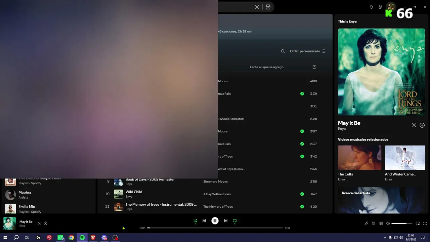Toggle the 3:31 total time display
The image size is (430, 242).
click(288, 228)
